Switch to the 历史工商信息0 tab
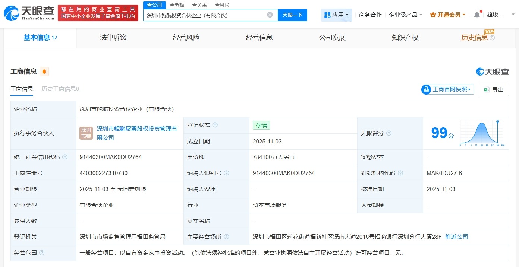The width and height of the screenshot is (519, 267). [x=60, y=89]
